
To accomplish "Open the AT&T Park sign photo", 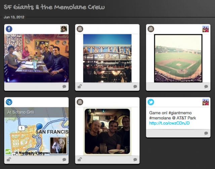I will click(x=107, y=58).
